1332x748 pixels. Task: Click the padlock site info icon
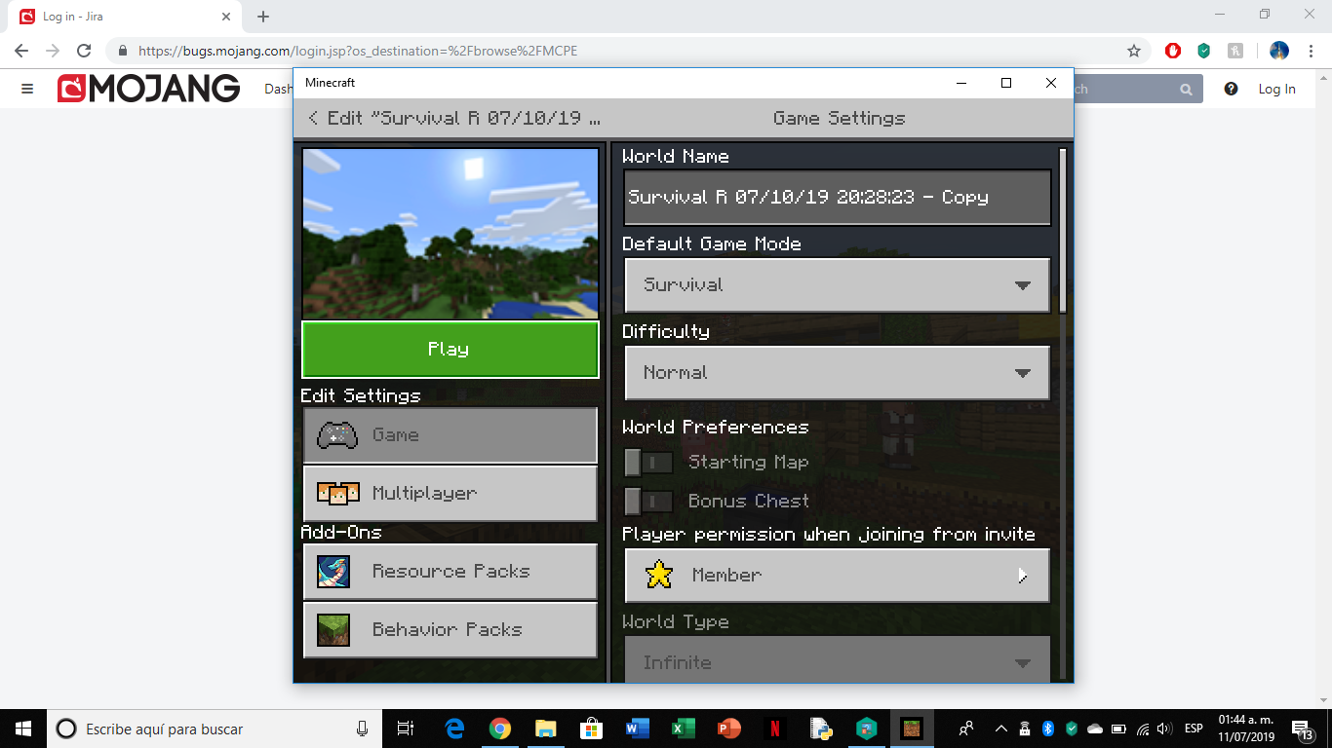[x=123, y=51]
